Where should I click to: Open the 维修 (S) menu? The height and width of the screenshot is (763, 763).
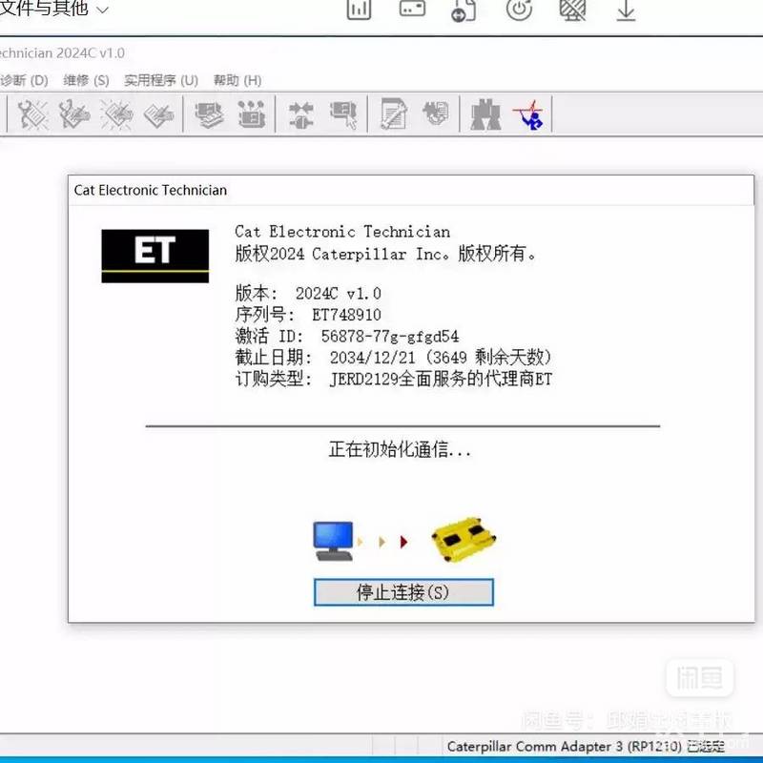pyautogui.click(x=86, y=80)
